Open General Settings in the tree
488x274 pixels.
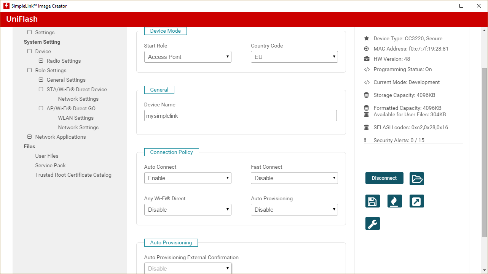click(x=66, y=80)
